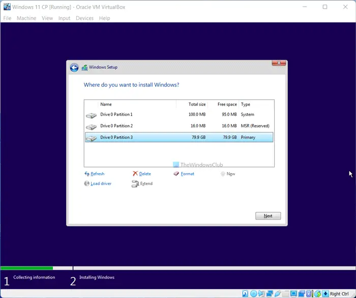Click the 'Where do you want to install Windows?' heading
The width and height of the screenshot is (356, 298).
pyautogui.click(x=131, y=85)
